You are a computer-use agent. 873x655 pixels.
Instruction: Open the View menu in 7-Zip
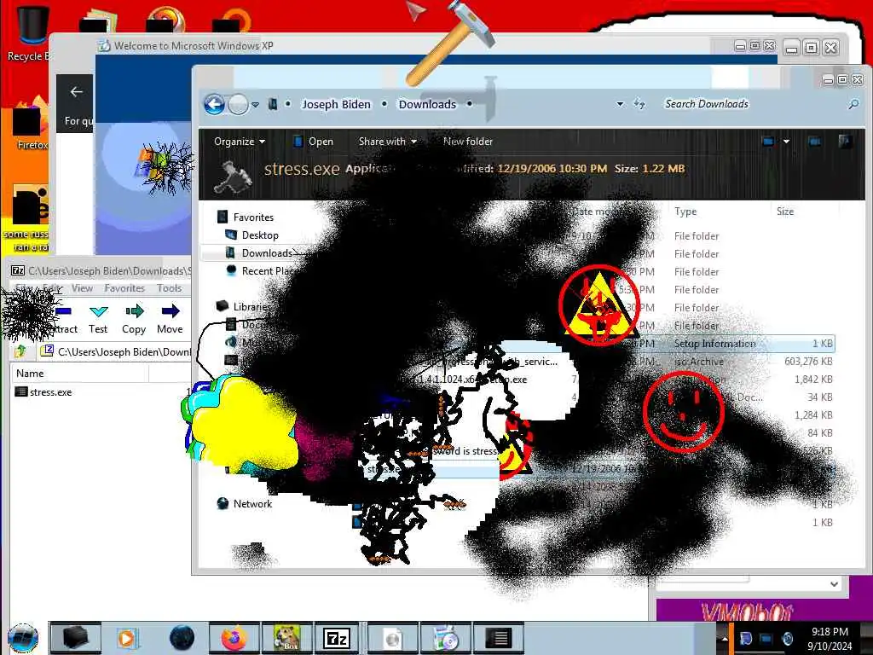coord(82,288)
